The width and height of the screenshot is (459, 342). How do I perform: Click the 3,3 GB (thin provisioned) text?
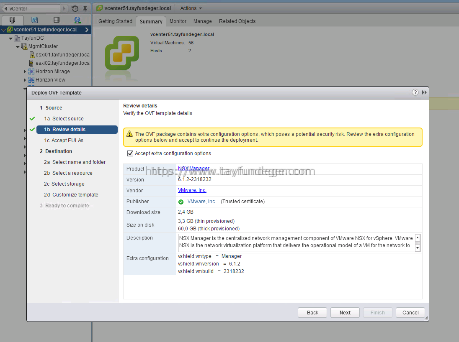pos(206,221)
